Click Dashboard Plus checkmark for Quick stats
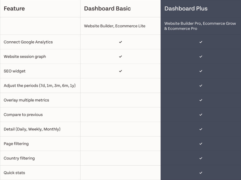241x180 pixels. [x=201, y=173]
